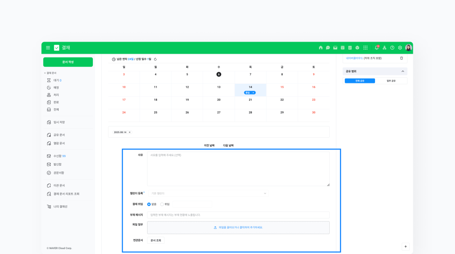Open the hamburger menu beside 결재

48,47
